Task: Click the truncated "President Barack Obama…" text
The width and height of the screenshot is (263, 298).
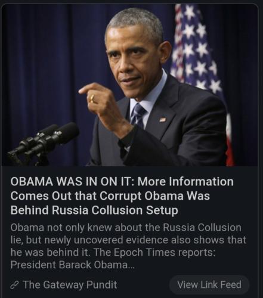Action: (73, 265)
